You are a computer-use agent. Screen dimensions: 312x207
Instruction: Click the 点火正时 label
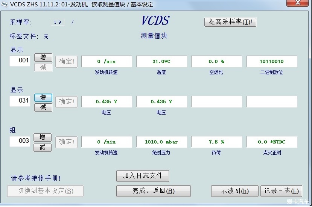pyautogui.click(x=272, y=153)
